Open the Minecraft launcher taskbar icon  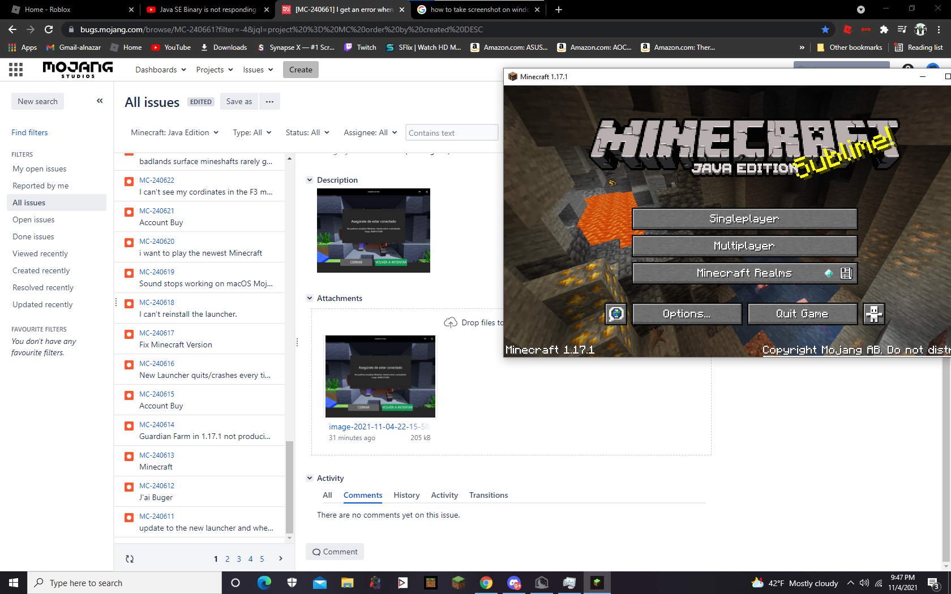point(458,583)
